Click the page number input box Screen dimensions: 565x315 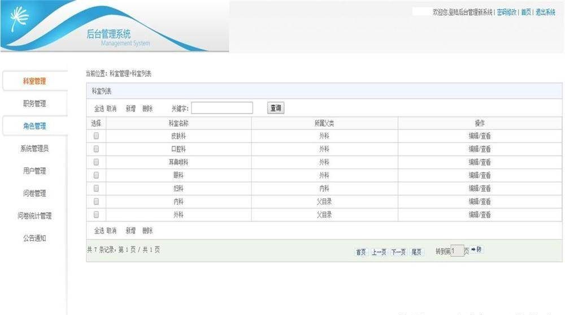[457, 251]
